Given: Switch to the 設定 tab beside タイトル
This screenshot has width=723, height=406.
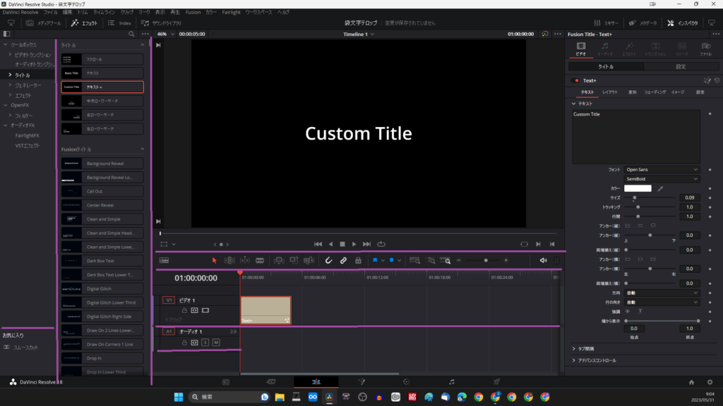Looking at the screenshot, I should coord(681,67).
